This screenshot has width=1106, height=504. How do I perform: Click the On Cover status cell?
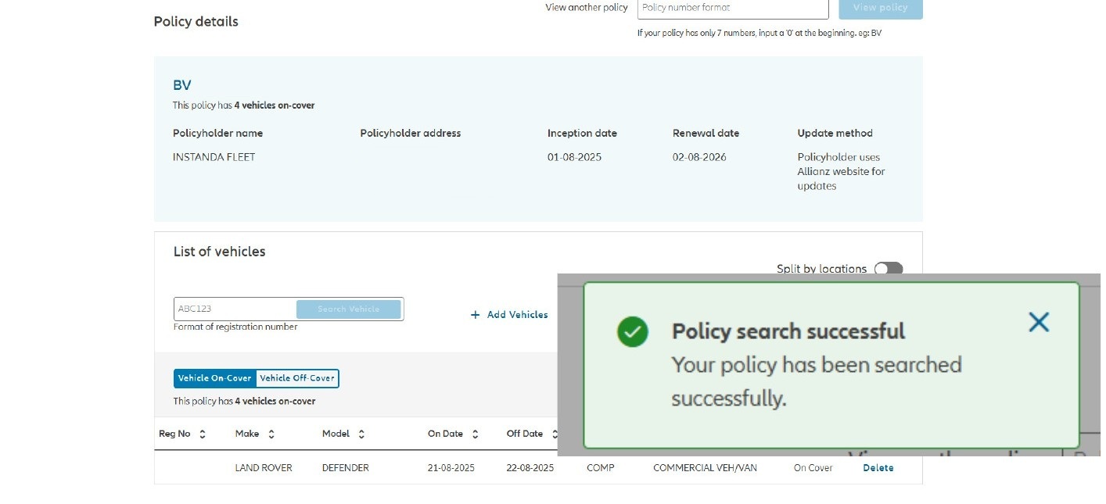tap(813, 468)
